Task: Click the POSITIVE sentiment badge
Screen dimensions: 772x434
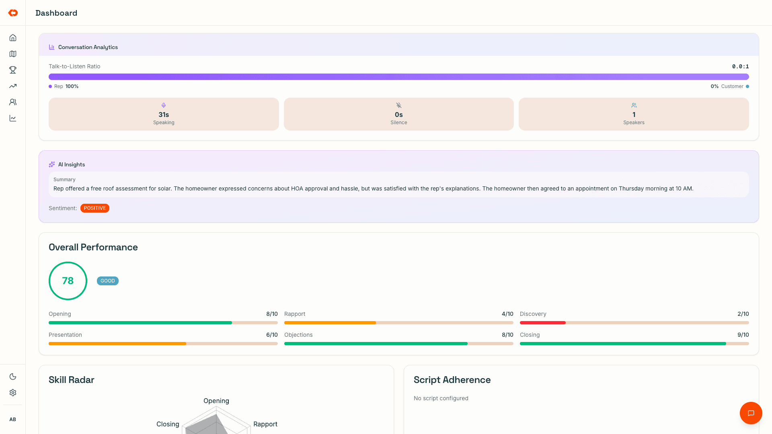Action: (95, 208)
